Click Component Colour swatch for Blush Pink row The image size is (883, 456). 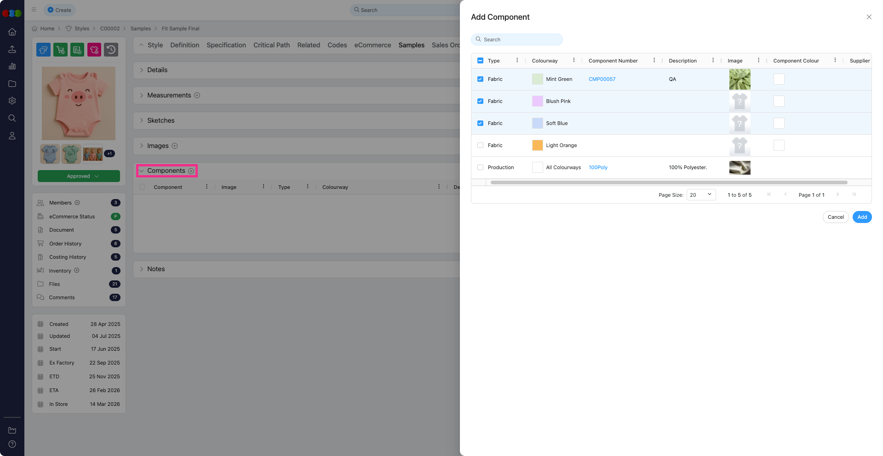[779, 101]
